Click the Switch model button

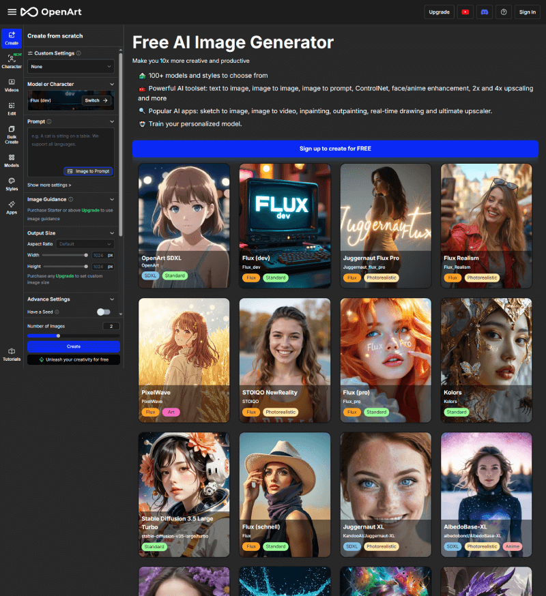point(97,100)
